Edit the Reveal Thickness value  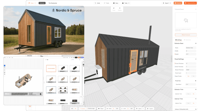click(x=191, y=70)
